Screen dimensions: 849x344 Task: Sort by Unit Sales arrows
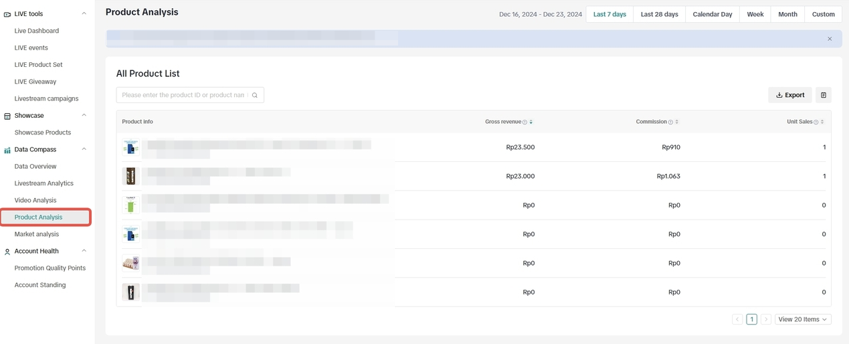tap(822, 122)
